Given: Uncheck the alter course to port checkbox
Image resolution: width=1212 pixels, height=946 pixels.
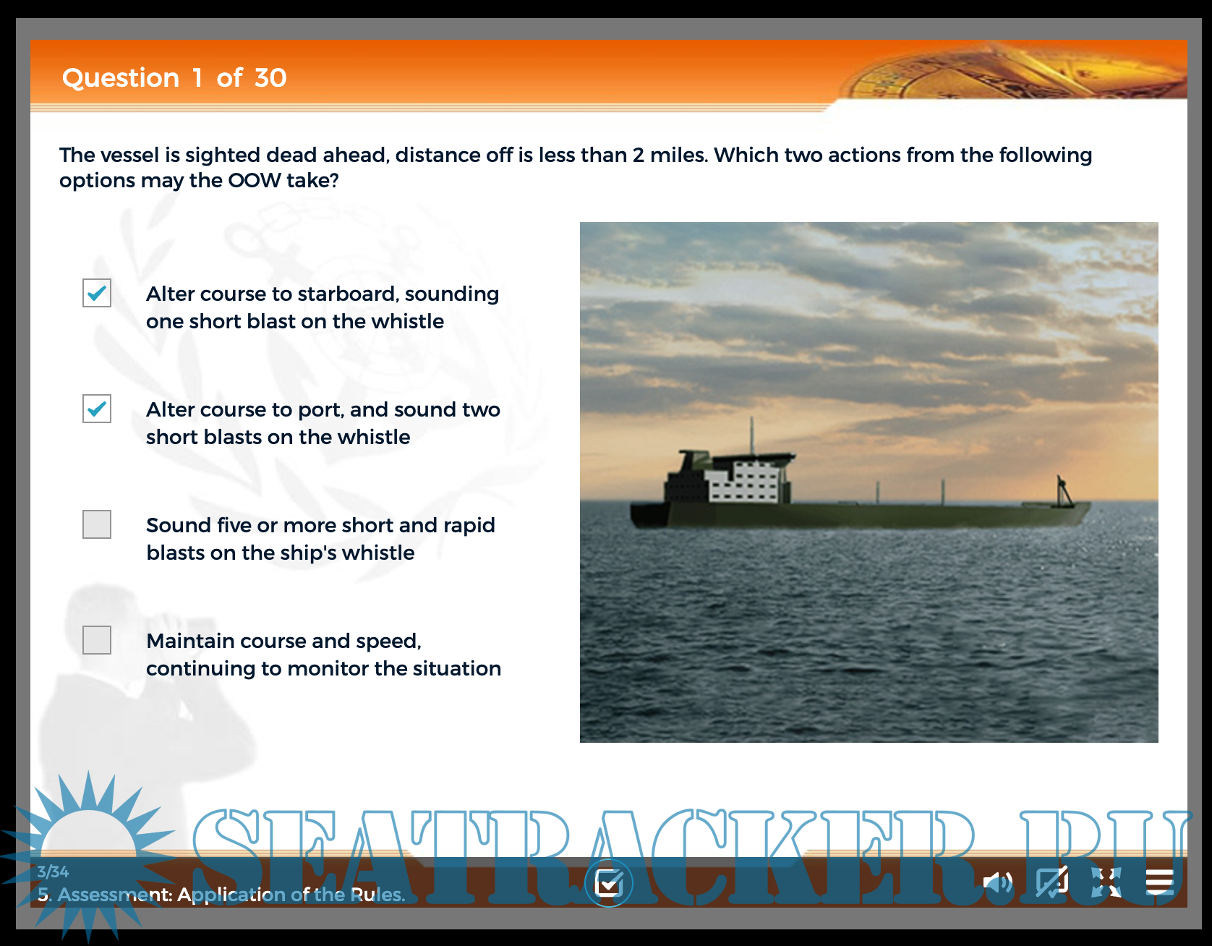Looking at the screenshot, I should [97, 409].
